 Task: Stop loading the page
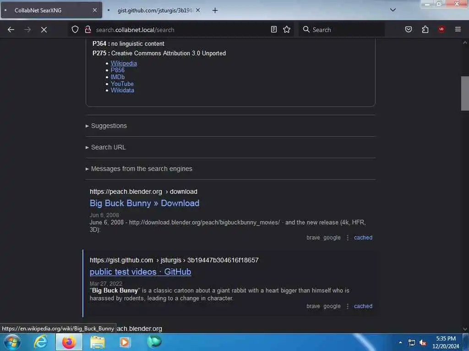click(x=44, y=30)
